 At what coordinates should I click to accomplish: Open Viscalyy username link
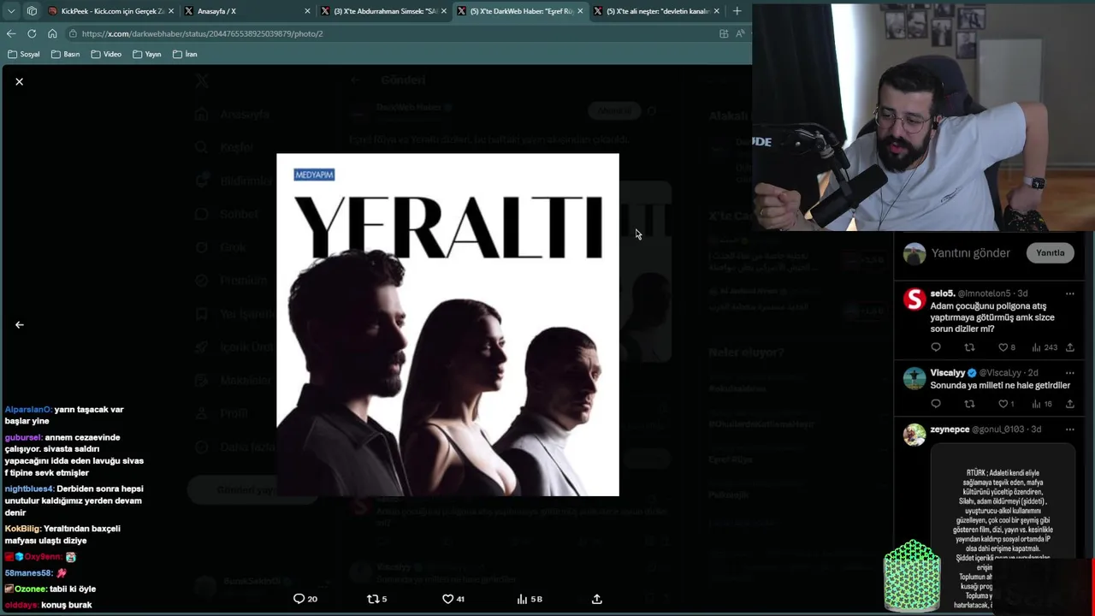[x=948, y=373]
